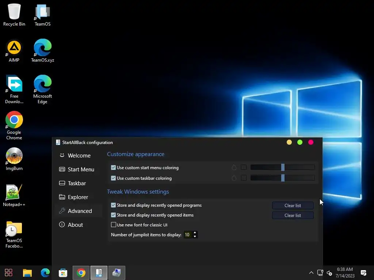Click the taskbar color droplet icon
Screen dimensions: 374x280
click(x=234, y=178)
